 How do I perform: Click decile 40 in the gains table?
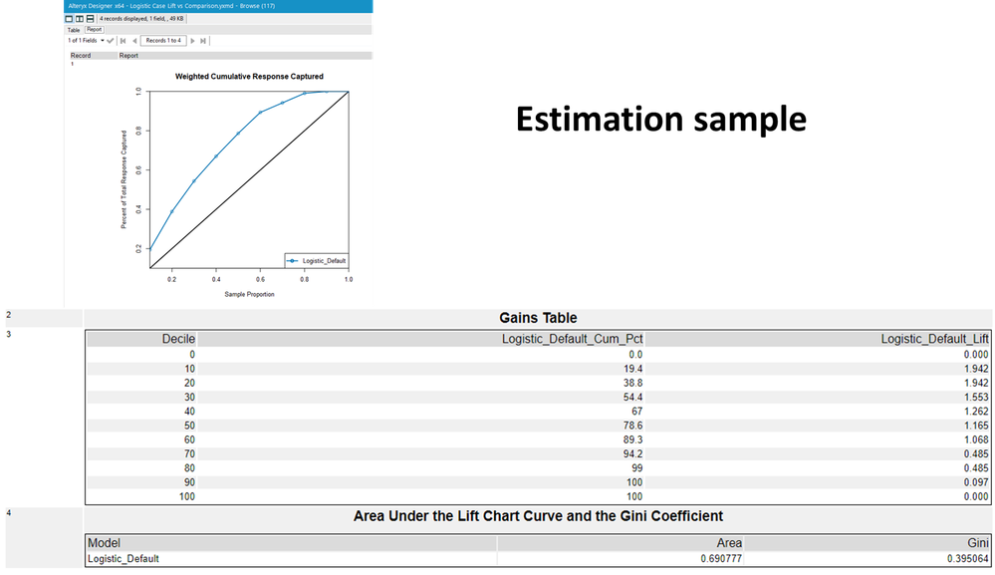tap(189, 412)
